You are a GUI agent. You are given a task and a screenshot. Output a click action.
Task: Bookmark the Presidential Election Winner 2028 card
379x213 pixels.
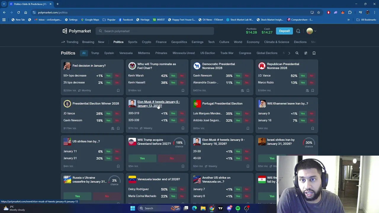pos(118,128)
